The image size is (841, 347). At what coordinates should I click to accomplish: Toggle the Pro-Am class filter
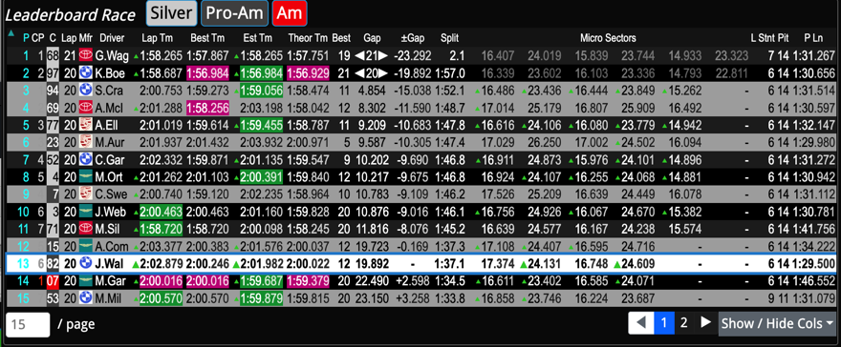(235, 13)
